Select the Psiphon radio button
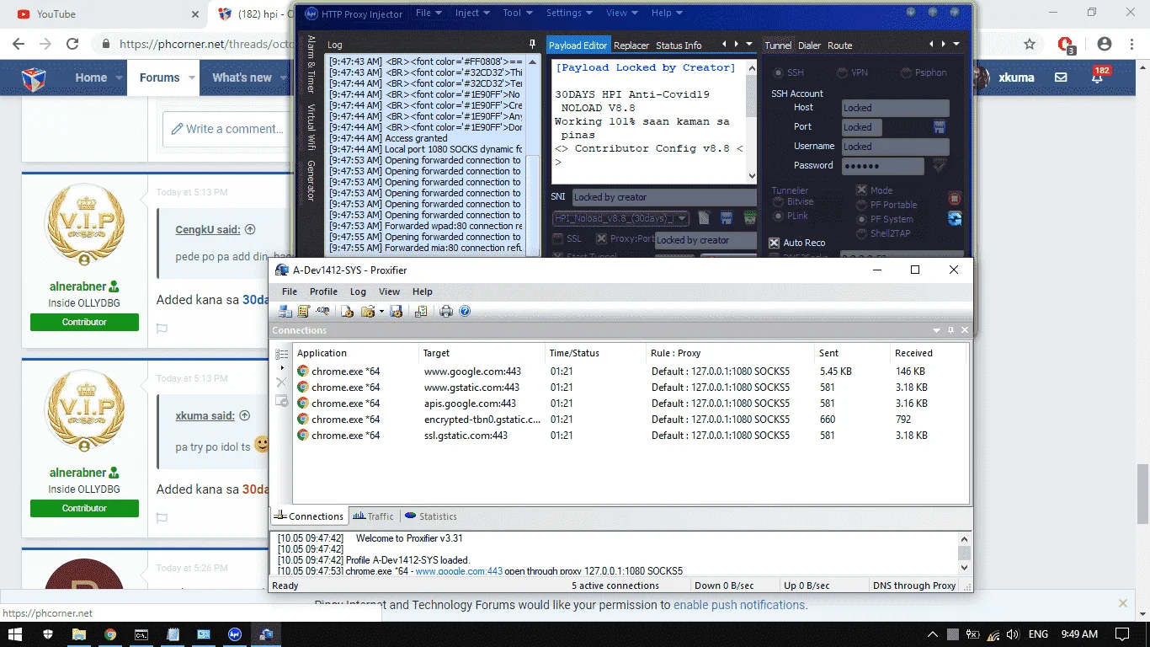Screen dimensions: 1150x647 click(x=906, y=73)
